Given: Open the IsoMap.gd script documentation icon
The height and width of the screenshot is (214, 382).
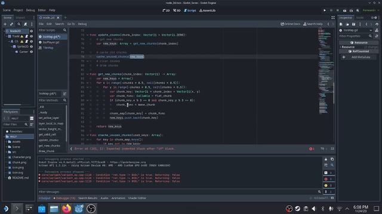Looking at the screenshot, I should (377, 30).
